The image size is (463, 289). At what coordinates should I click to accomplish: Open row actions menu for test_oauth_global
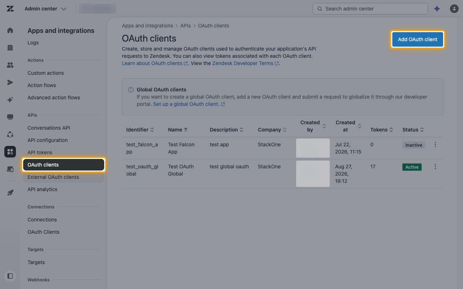pyautogui.click(x=435, y=167)
